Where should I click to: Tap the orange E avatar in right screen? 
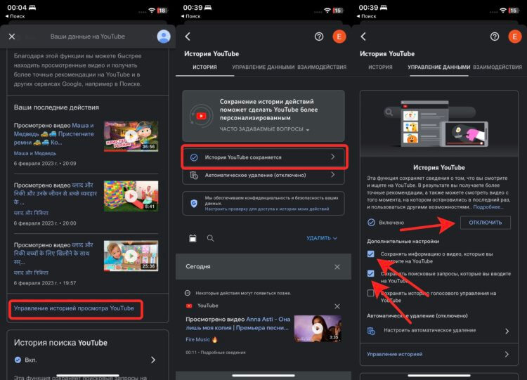coord(514,37)
